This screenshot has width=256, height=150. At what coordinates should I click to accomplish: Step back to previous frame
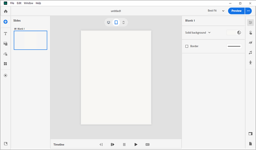click(x=101, y=144)
